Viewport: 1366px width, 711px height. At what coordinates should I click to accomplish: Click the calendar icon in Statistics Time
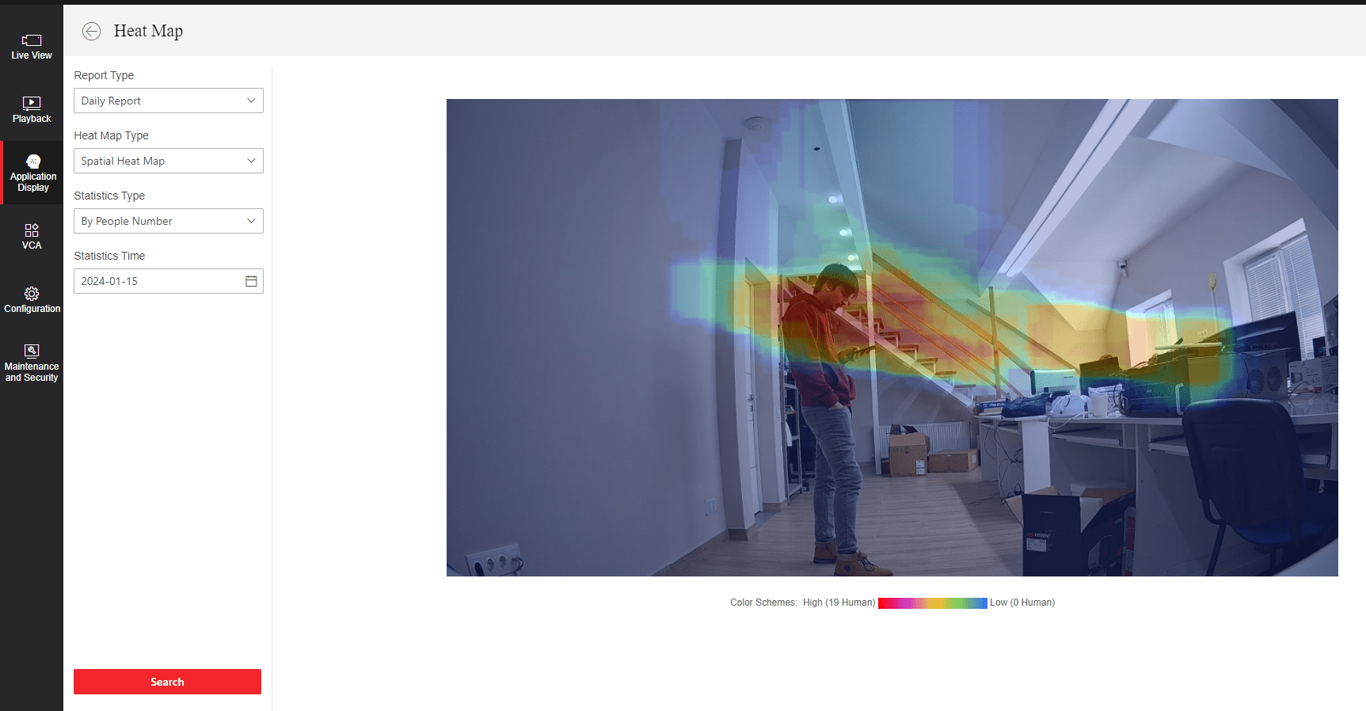251,281
